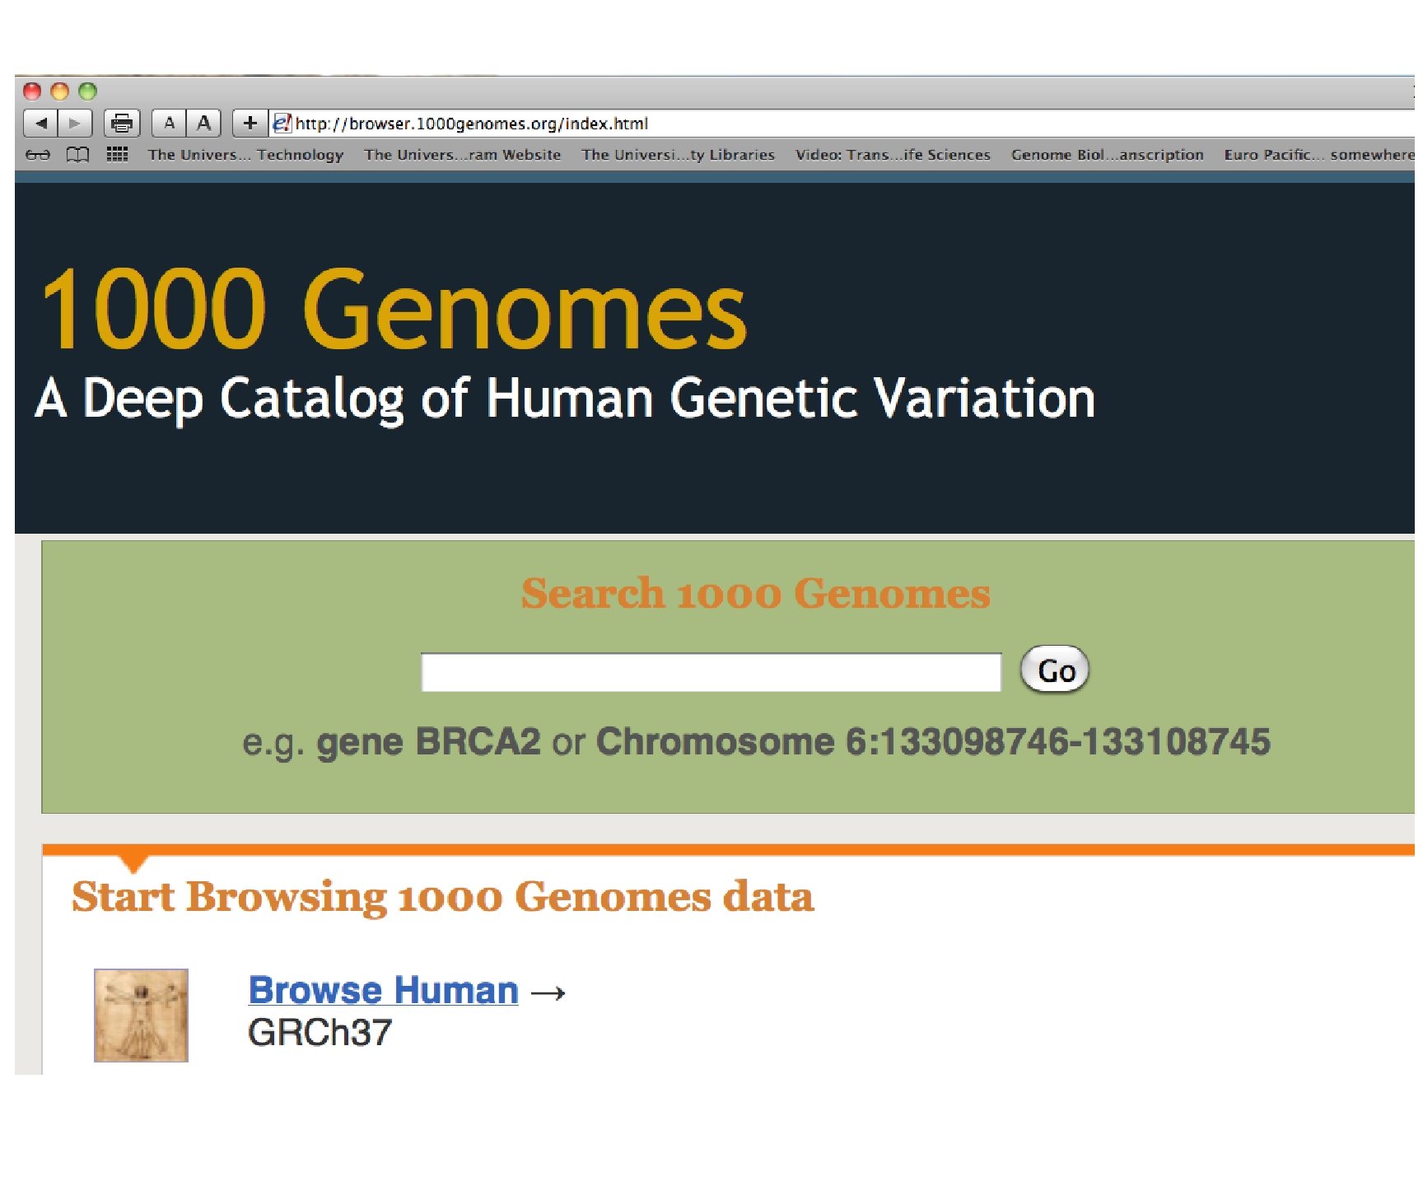Open the Reading List glasses icon
1423x1186 pixels.
pos(38,155)
